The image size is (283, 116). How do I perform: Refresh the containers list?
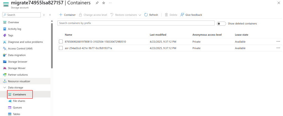tap(151, 15)
